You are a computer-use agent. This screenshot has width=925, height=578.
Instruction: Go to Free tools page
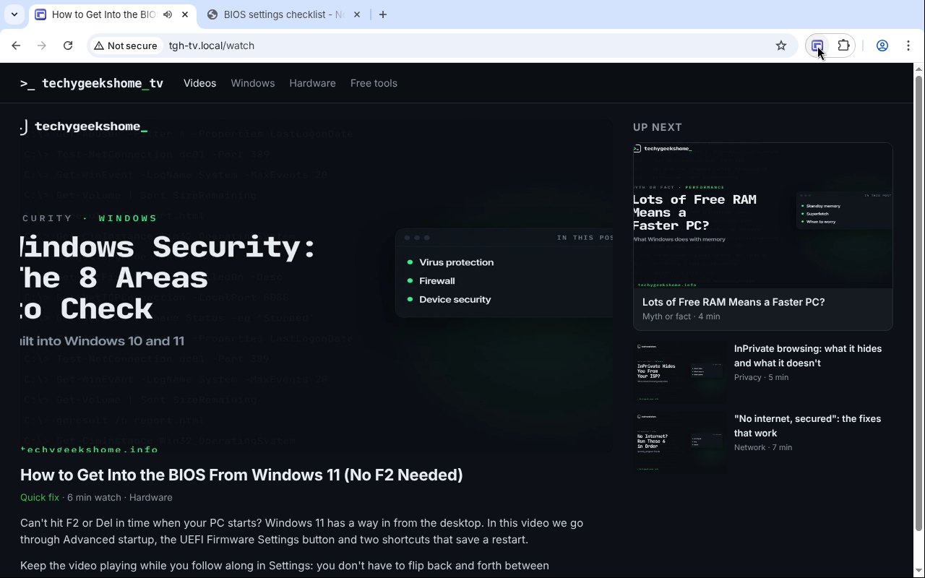point(374,83)
